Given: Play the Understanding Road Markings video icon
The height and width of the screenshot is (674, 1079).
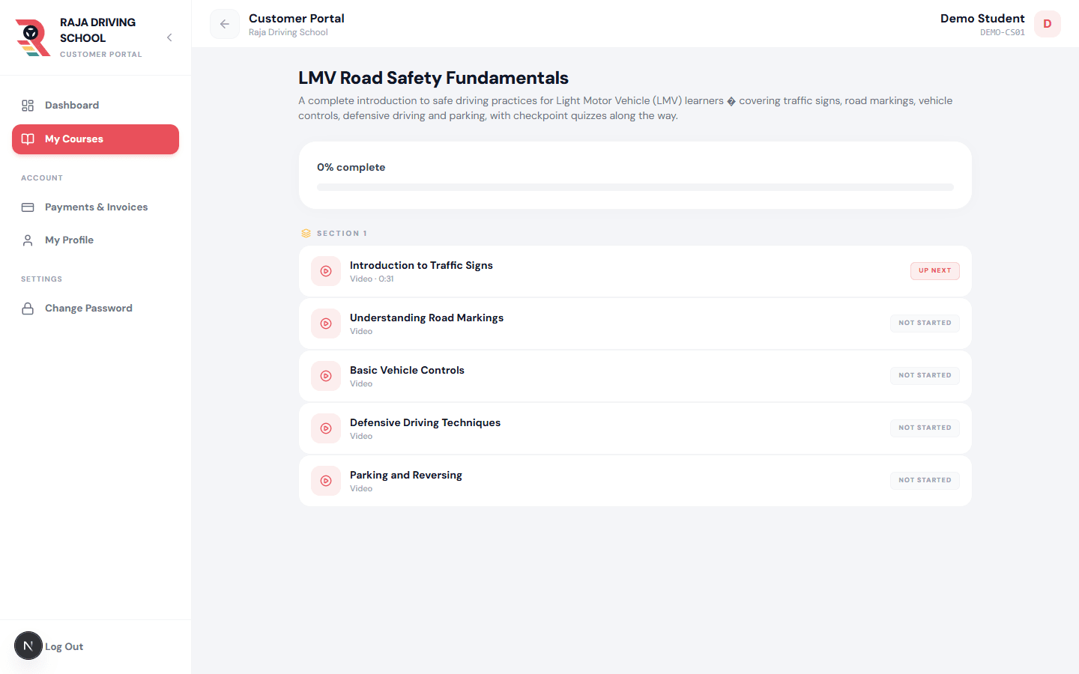Looking at the screenshot, I should click(x=326, y=324).
